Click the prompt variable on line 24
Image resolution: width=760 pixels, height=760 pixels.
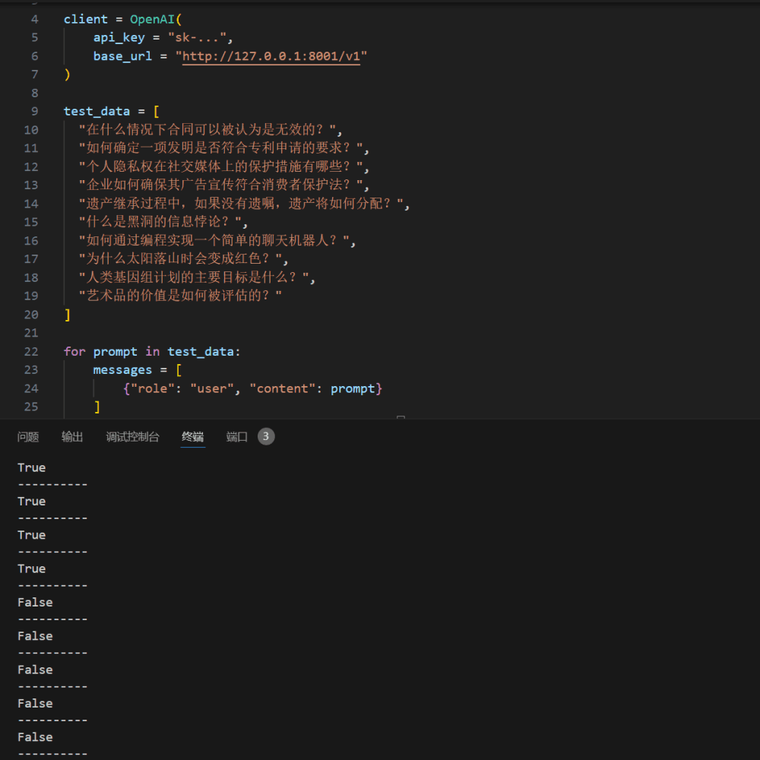[353, 388]
